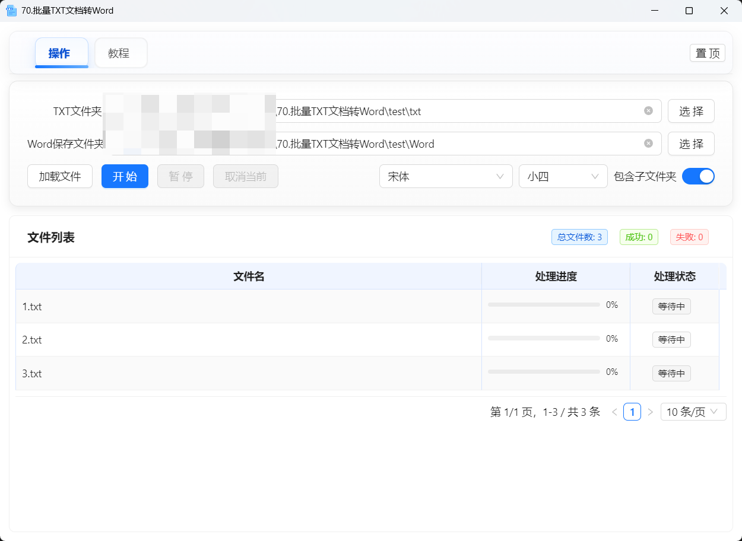Open the 宋体 font dropdown

pyautogui.click(x=445, y=176)
